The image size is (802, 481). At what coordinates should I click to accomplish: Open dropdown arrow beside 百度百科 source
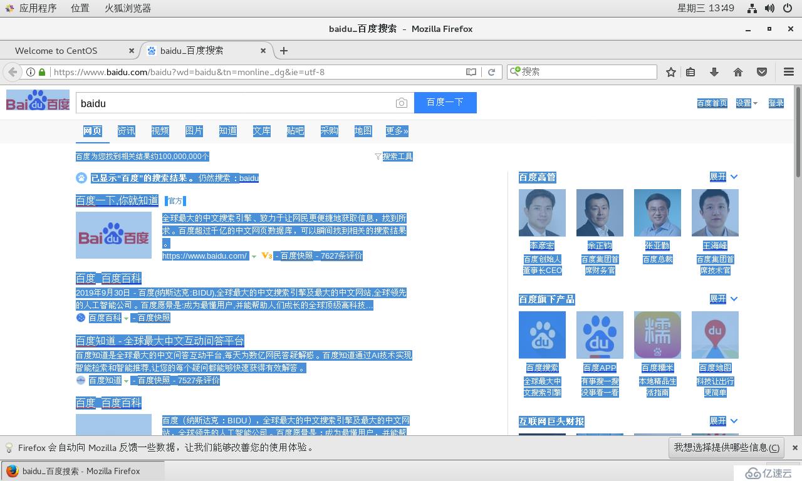pos(126,318)
